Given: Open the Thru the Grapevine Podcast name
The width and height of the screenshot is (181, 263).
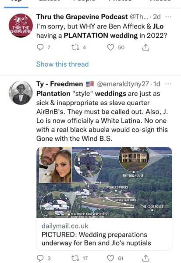Looking at the screenshot, I should [82, 17].
